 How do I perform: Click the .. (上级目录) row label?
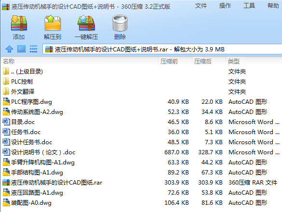(x=27, y=72)
